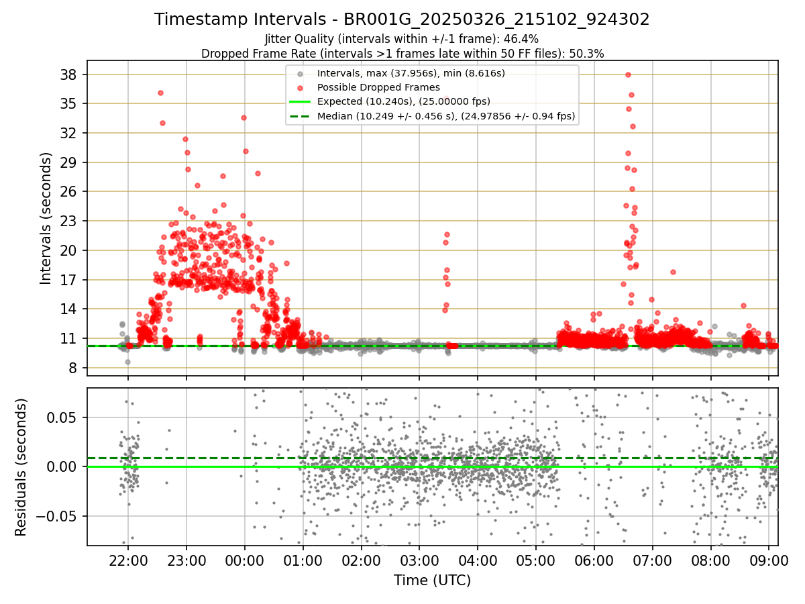
Task: Click the '00:00' x-axis tick label
Action: 245,560
